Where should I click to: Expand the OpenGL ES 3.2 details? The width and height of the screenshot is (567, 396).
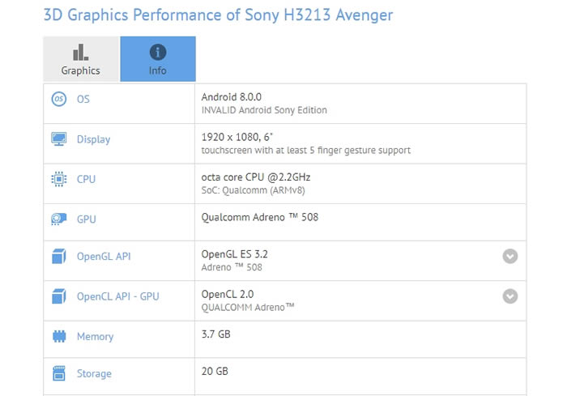tap(509, 257)
